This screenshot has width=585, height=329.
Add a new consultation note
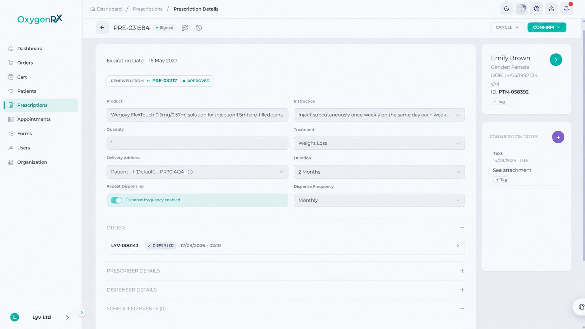(558, 137)
